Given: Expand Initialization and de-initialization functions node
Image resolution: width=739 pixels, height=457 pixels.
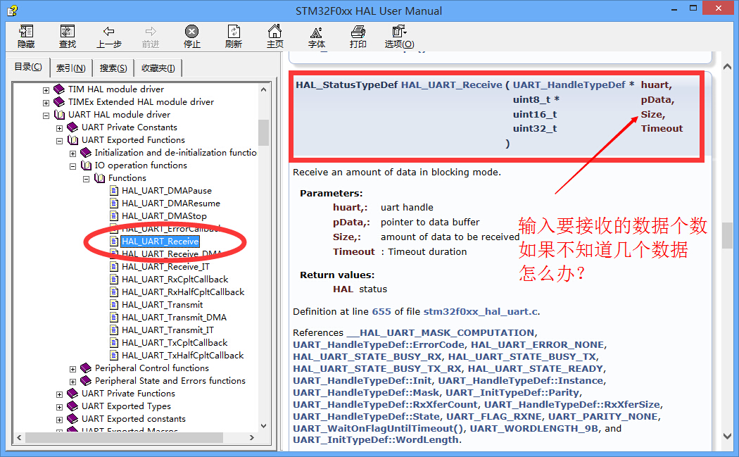Looking at the screenshot, I should click(72, 154).
